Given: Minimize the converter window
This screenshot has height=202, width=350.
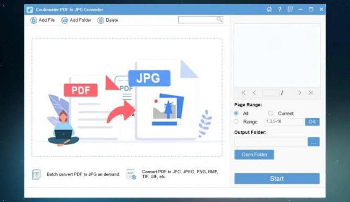Looking at the screenshot, I should coord(301,9).
